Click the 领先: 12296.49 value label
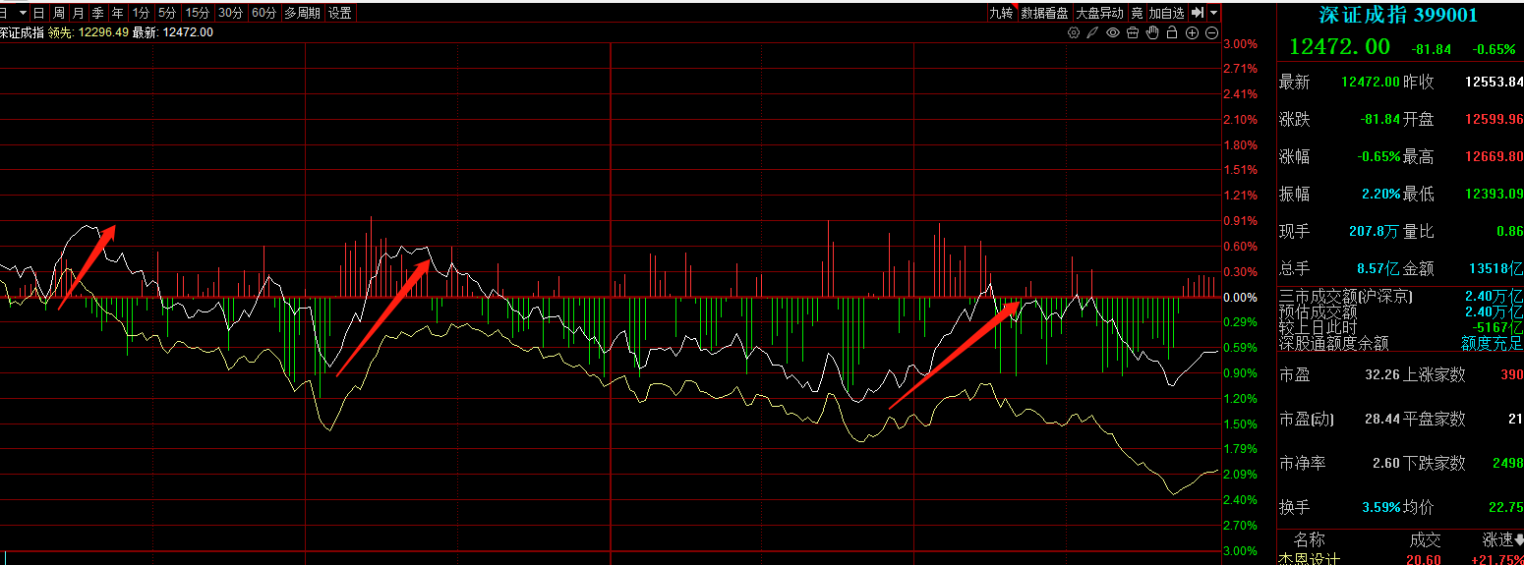 pyautogui.click(x=88, y=32)
